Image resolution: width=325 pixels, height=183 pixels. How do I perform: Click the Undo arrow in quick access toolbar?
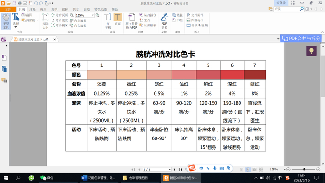pos(36,3)
